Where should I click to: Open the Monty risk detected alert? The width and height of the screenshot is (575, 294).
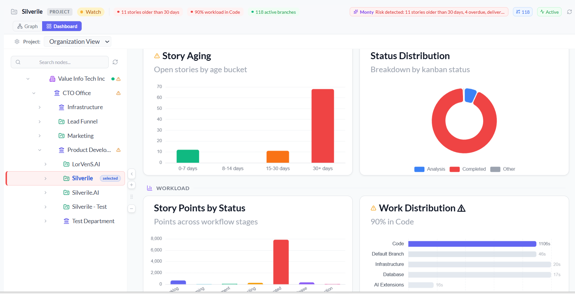pos(429,12)
